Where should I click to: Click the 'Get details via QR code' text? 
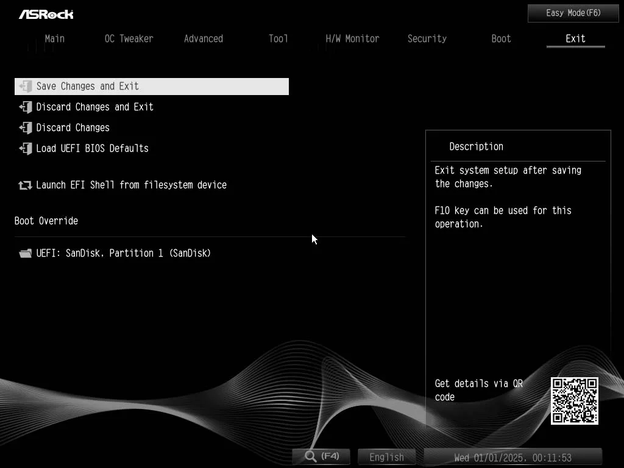pyautogui.click(x=479, y=390)
